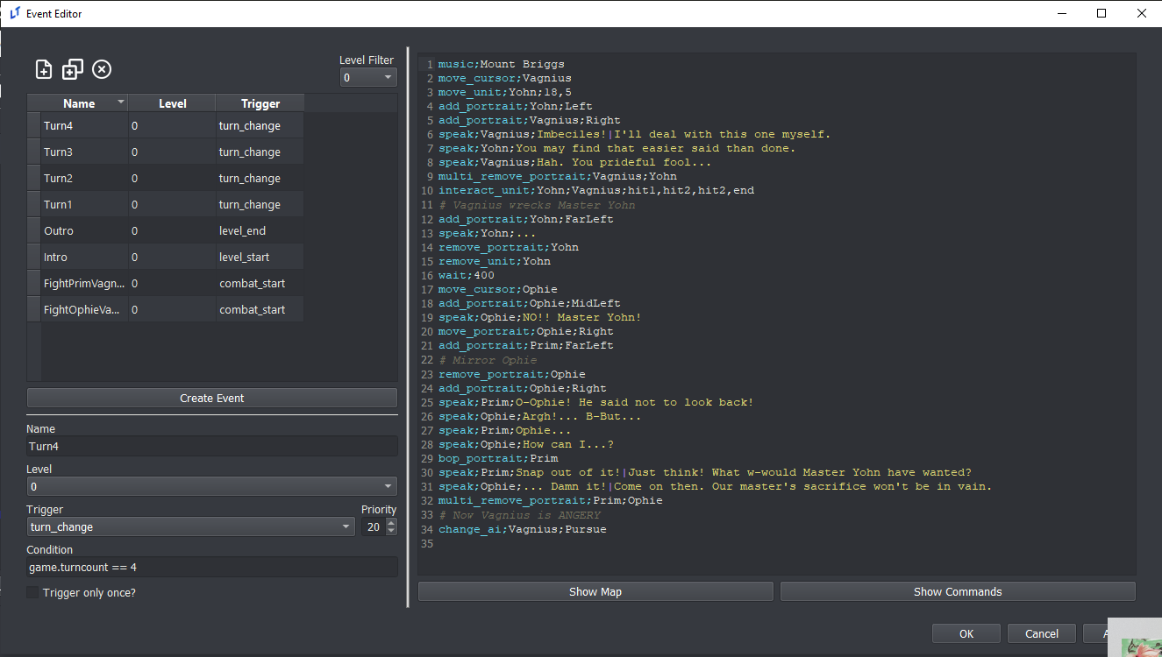Toggle the 'Trigger only once?' checkbox
Viewport: 1162px width, 657px height.
coord(33,593)
